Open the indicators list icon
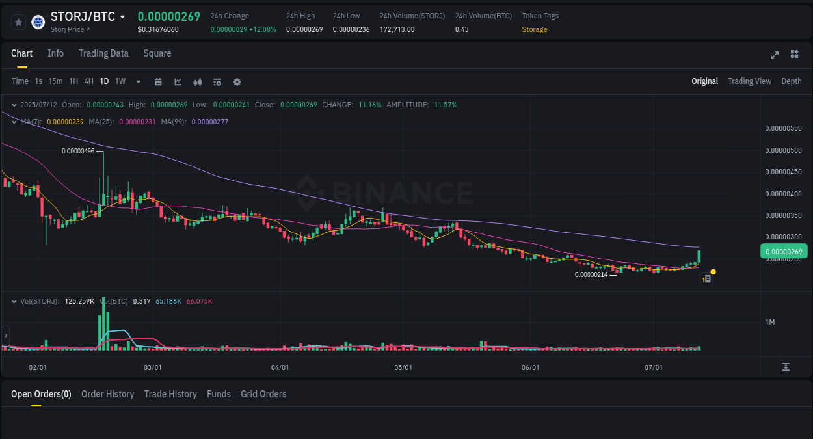 click(217, 81)
